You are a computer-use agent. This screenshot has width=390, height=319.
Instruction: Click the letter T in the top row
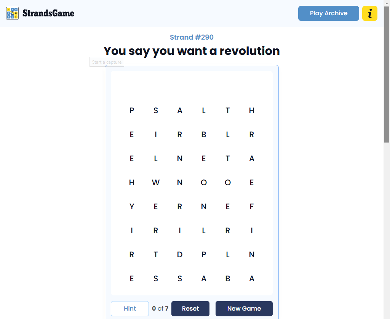tap(228, 111)
